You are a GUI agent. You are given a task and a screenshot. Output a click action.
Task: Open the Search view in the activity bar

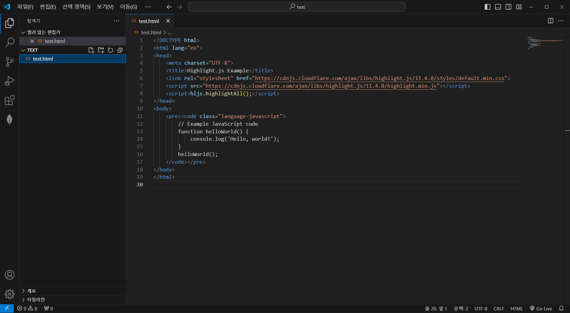pyautogui.click(x=10, y=42)
